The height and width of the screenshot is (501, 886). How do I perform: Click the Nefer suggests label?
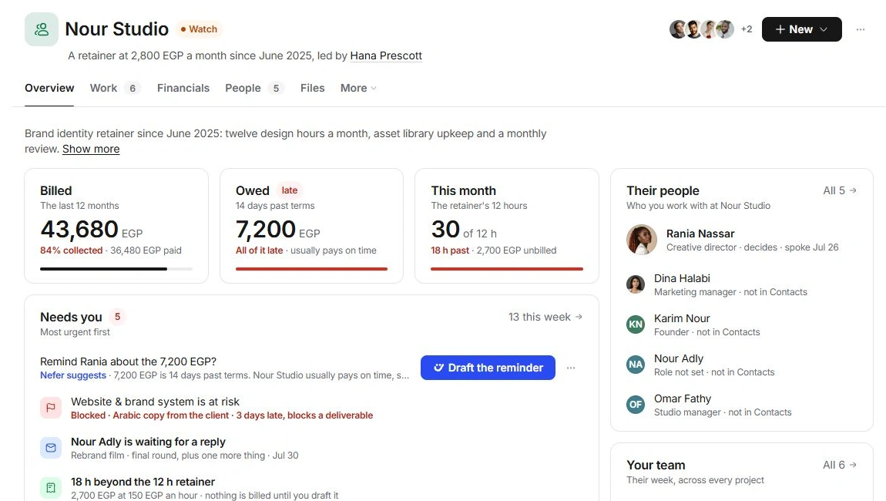[73, 375]
